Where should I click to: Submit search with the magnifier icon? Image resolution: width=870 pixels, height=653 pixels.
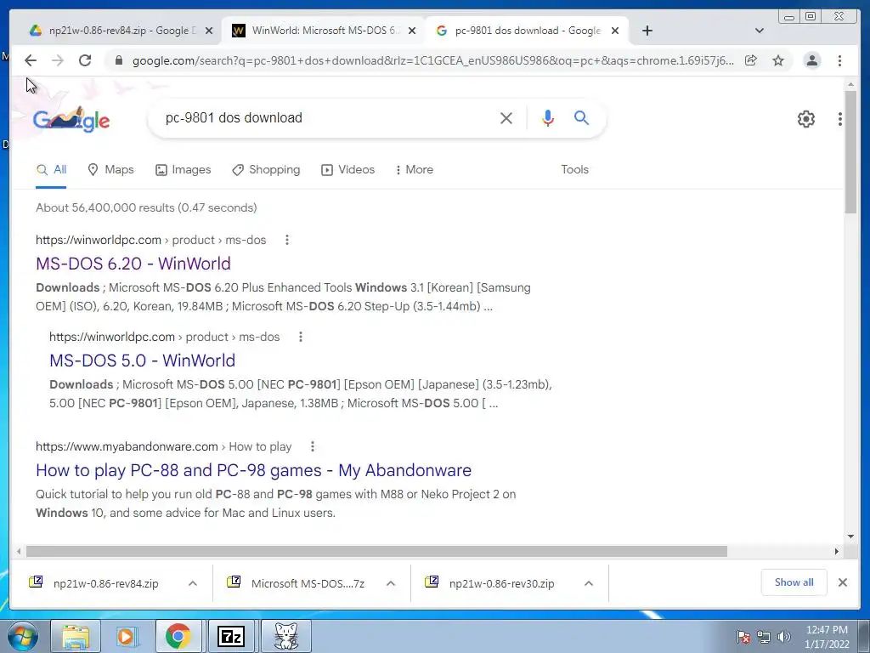[581, 117]
